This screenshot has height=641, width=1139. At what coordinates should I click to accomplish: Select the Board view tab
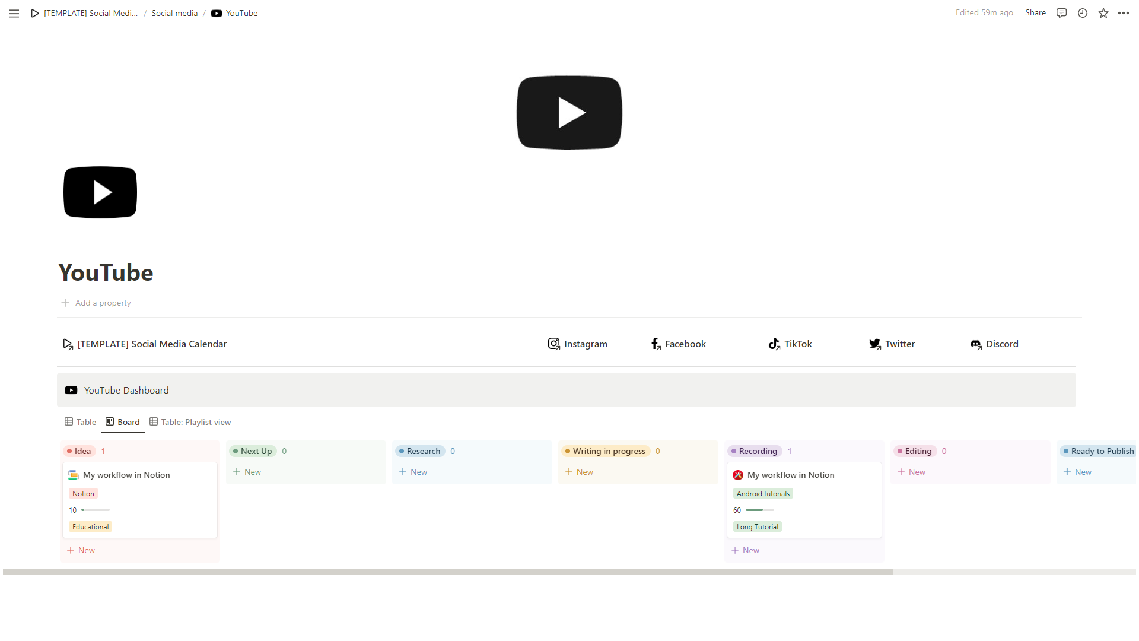tap(123, 422)
